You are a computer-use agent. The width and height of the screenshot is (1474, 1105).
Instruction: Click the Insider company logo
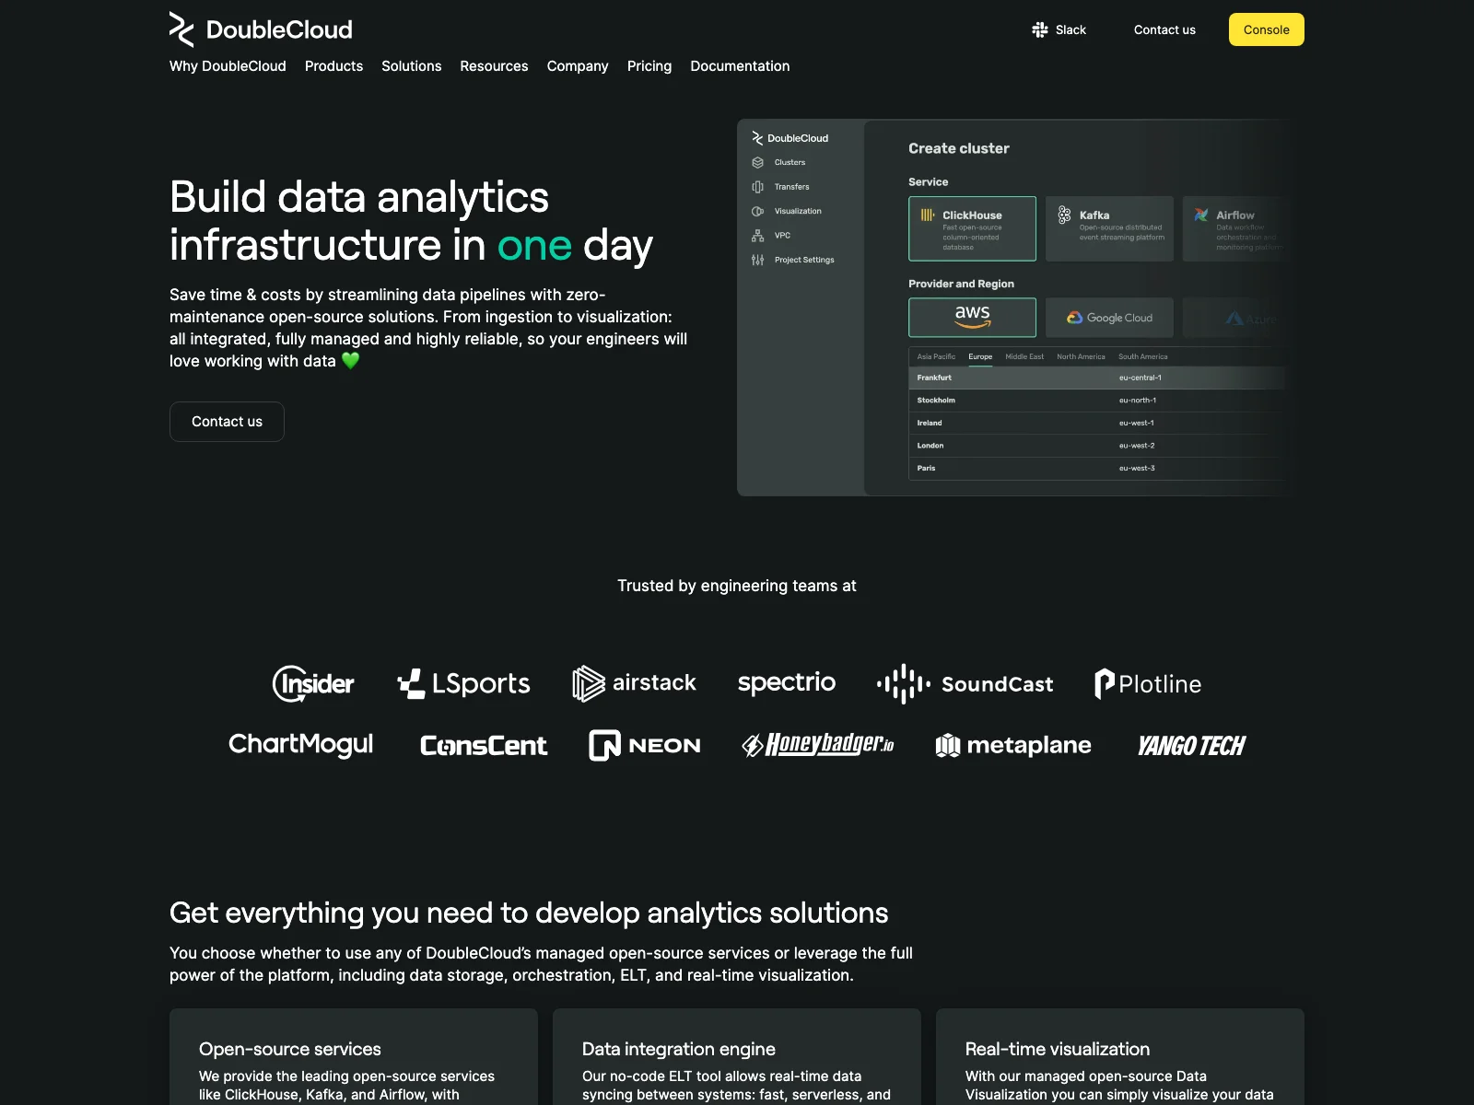pos(313,683)
